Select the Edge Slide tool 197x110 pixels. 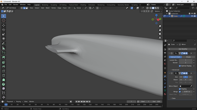[3, 93]
